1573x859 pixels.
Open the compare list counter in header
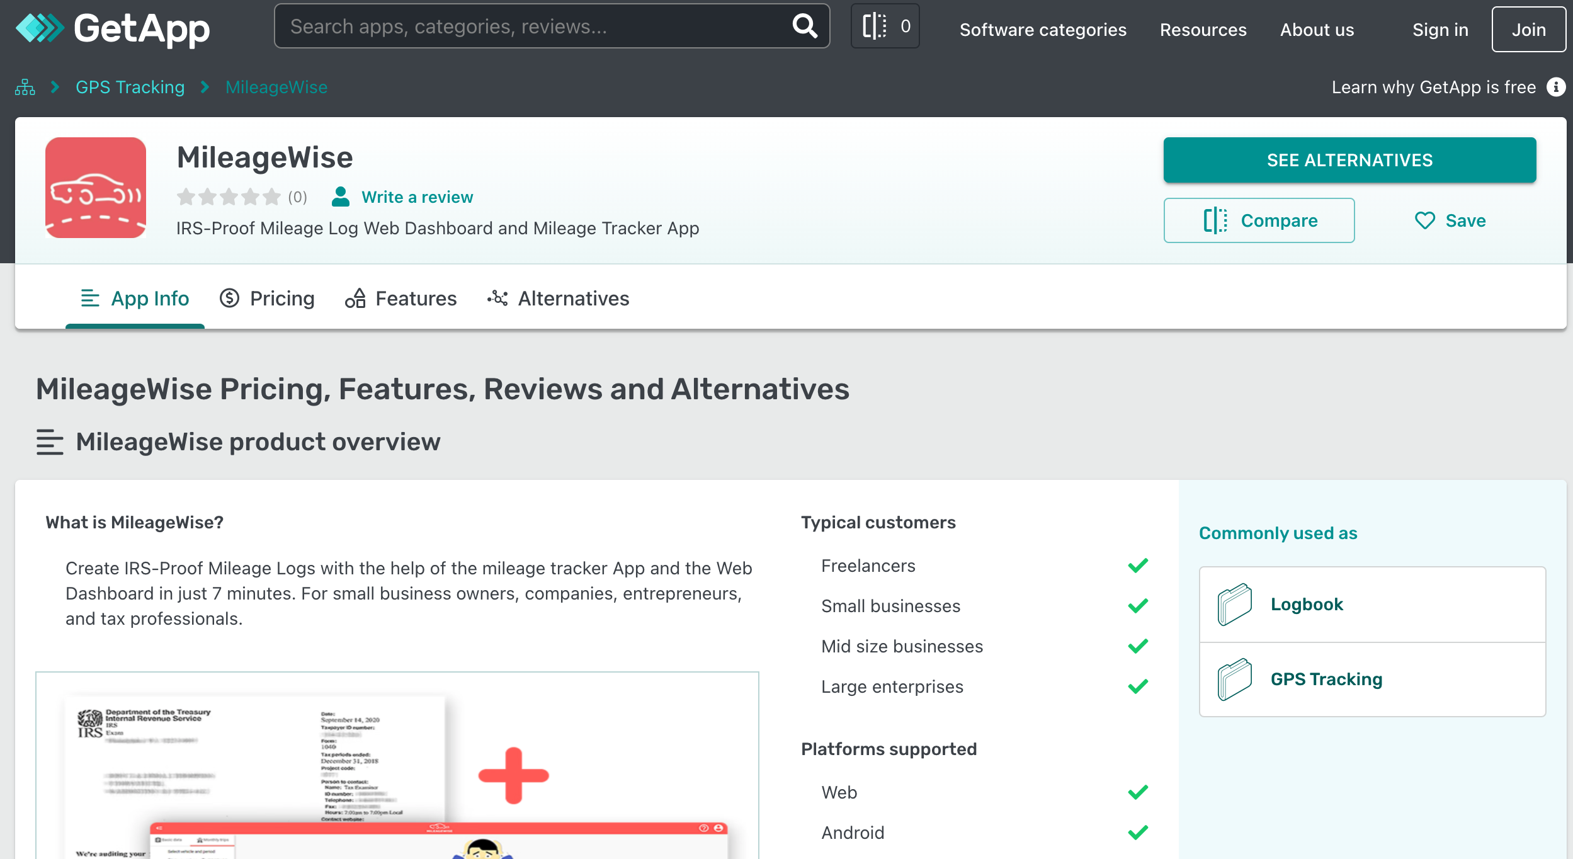[885, 26]
